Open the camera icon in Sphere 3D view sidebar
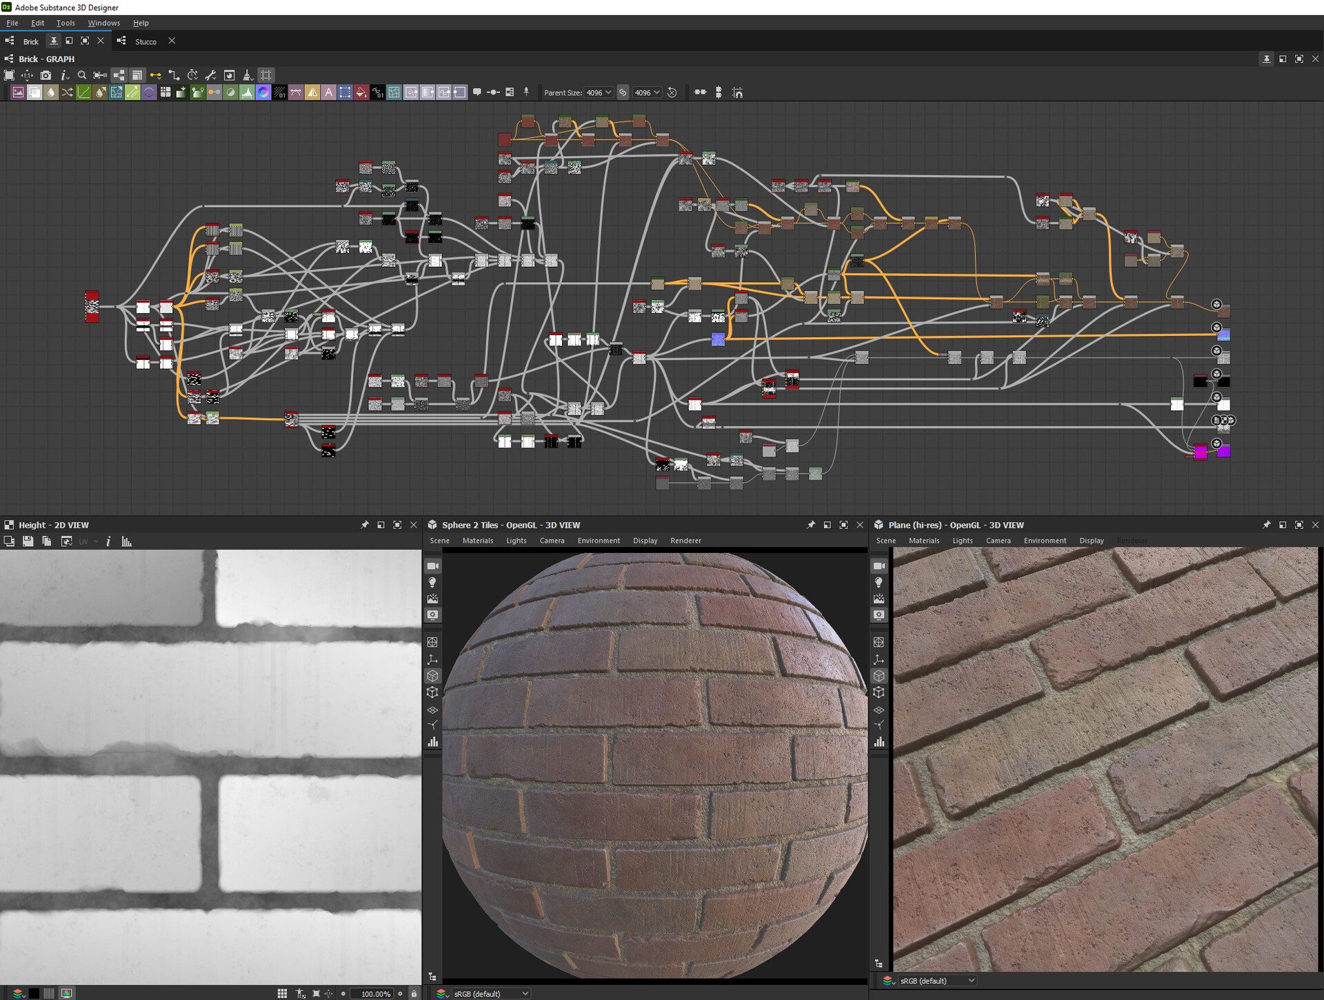This screenshot has height=1000, width=1324. click(432, 566)
